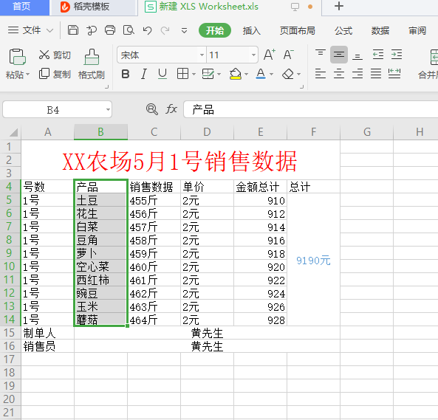
Task: Apply the font color A button
Action: [x=261, y=74]
